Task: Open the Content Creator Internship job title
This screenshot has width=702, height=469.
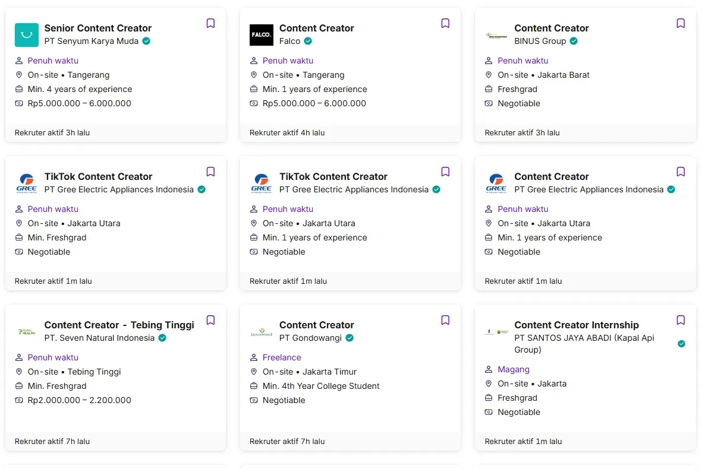Action: (x=576, y=325)
